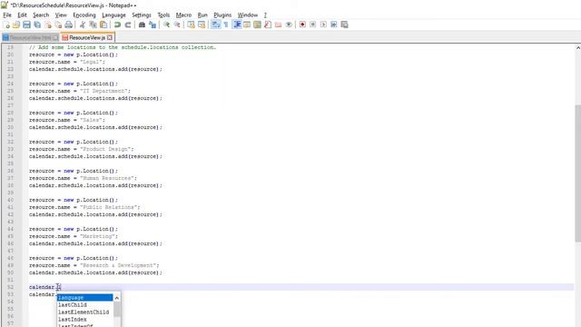Save the current recorded macro icon
581x327 pixels.
[x=344, y=25]
